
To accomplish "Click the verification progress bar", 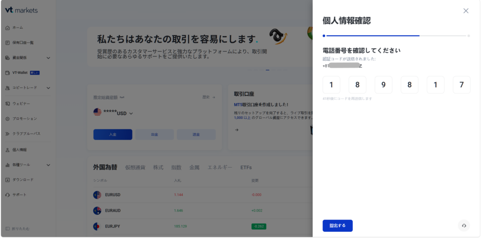I will (x=396, y=36).
